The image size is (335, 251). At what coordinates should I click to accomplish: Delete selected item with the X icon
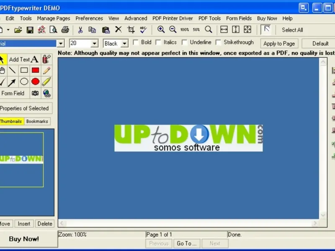(x=118, y=29)
